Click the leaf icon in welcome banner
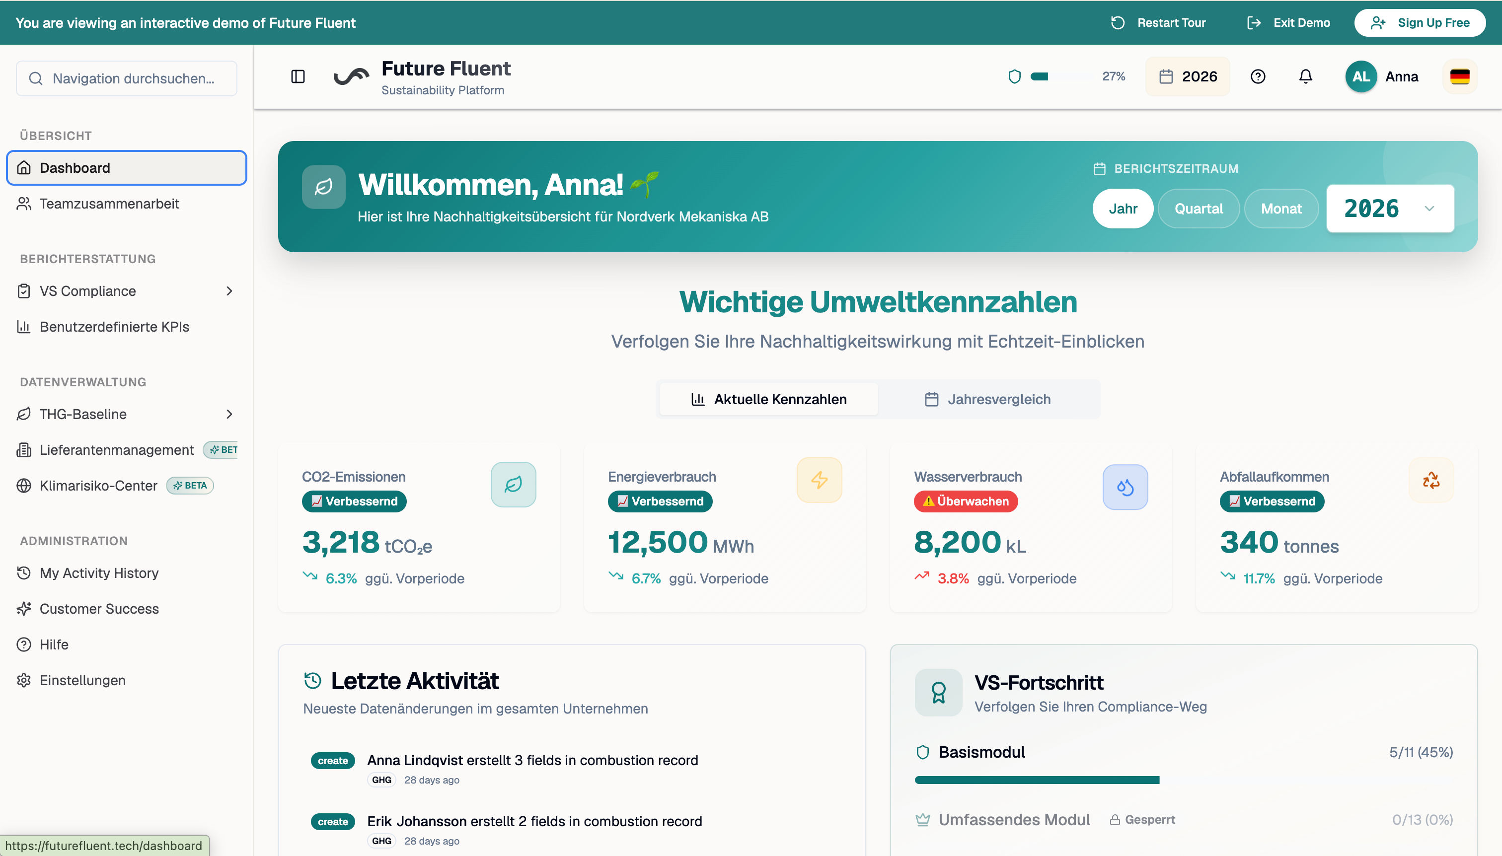Screen dimensions: 1502x856 (x=323, y=187)
